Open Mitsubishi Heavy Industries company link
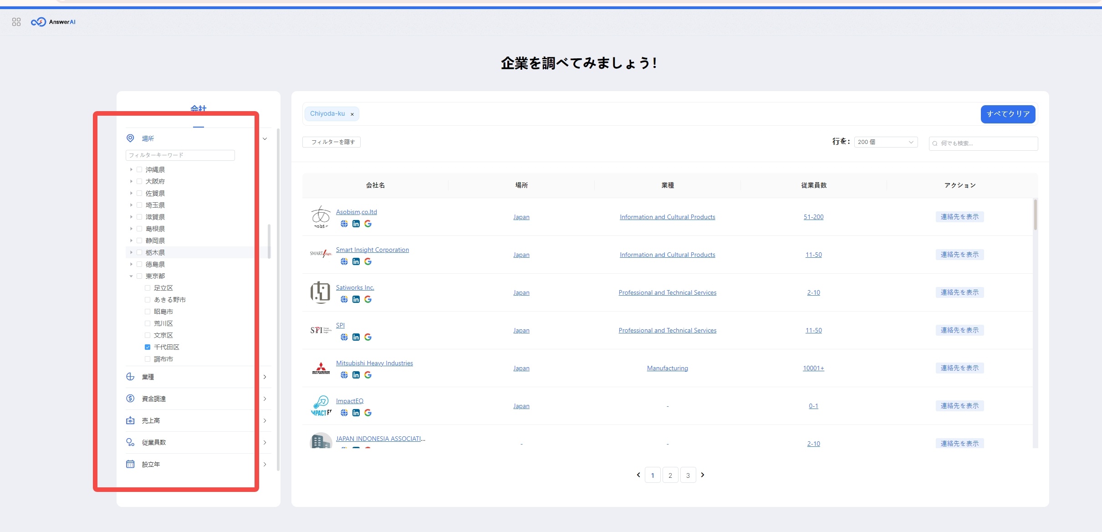The height and width of the screenshot is (532, 1102). (x=374, y=363)
